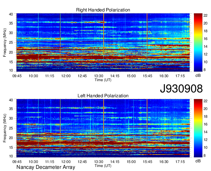Click the 40 MHz tick on the top plot

coord(11,14)
